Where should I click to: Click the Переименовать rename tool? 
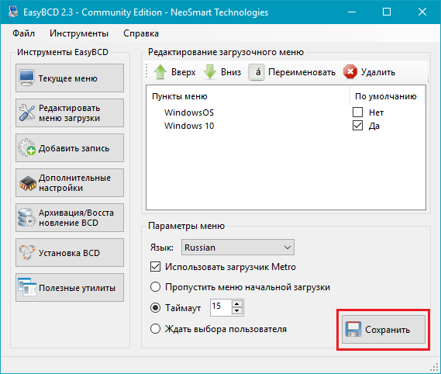coord(292,72)
